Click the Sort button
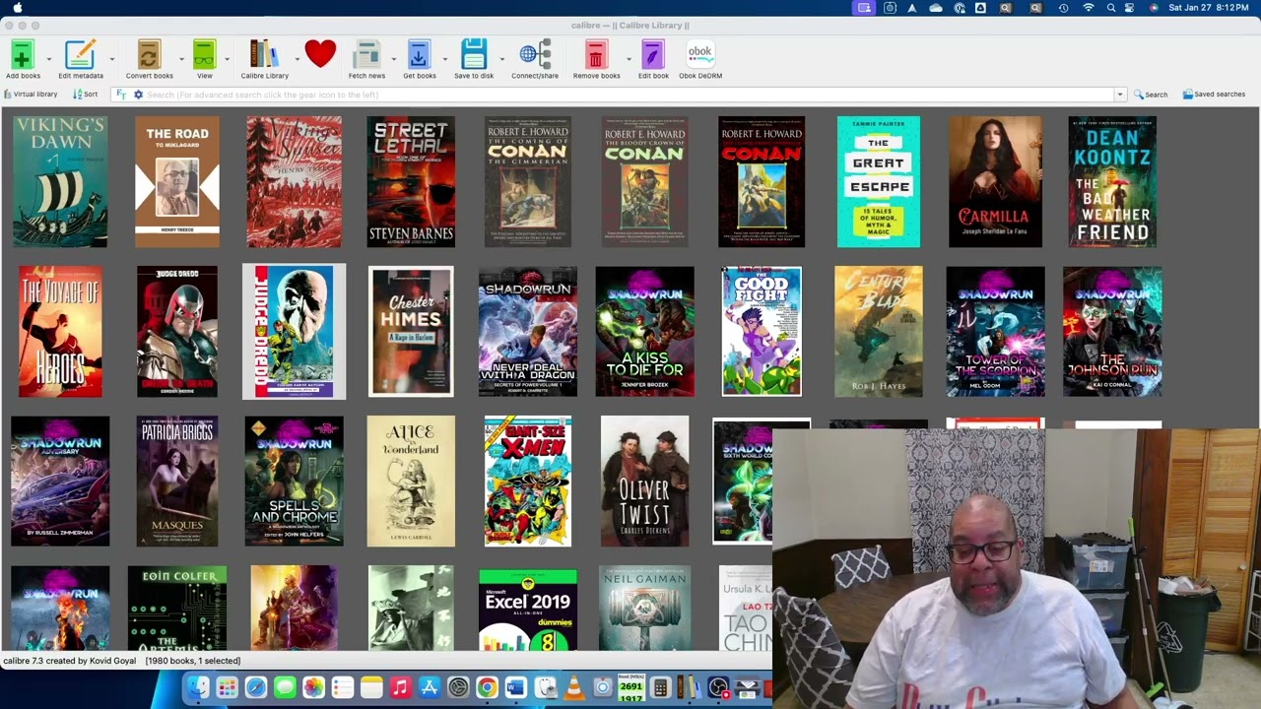 pos(86,95)
